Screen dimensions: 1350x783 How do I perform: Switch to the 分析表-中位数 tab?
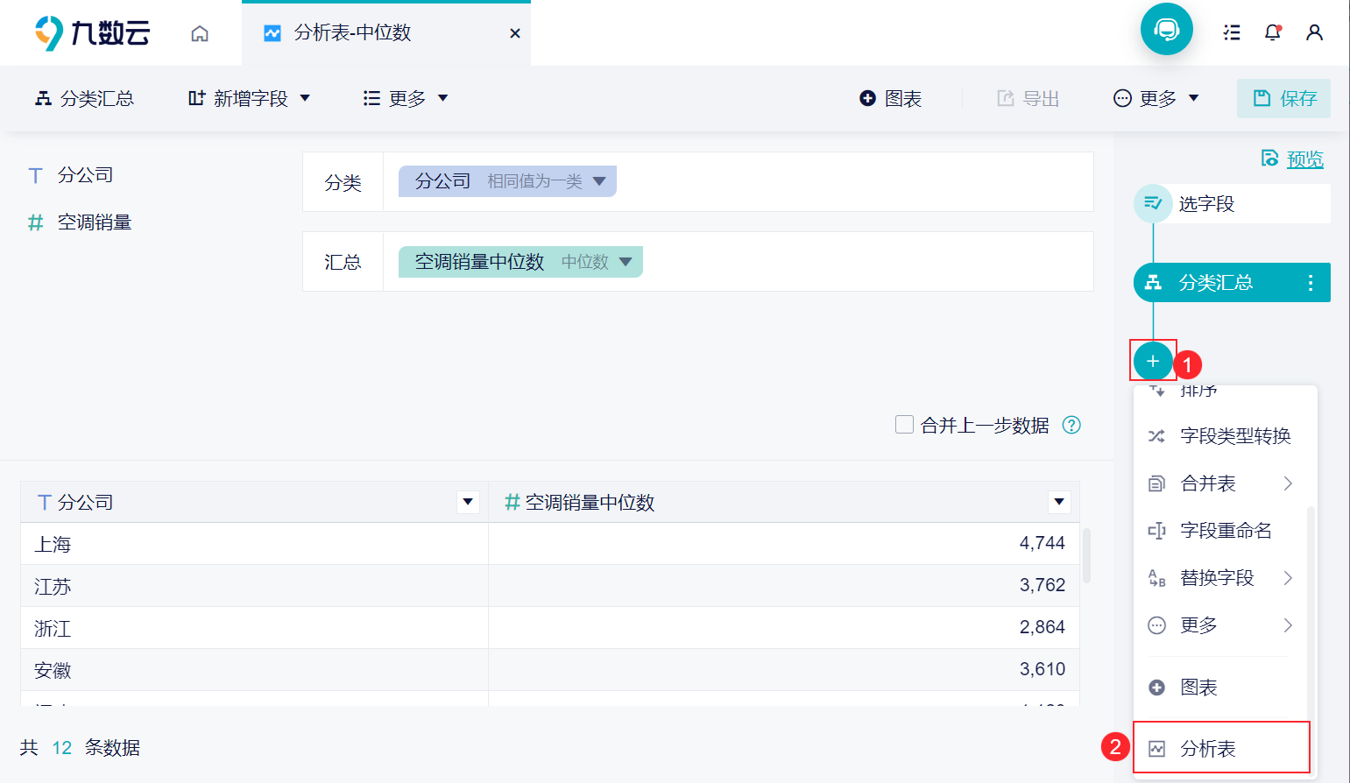pos(385,33)
